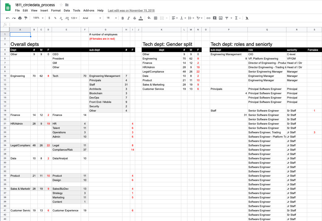
Task: Open the Format menu
Action: (56, 11)
